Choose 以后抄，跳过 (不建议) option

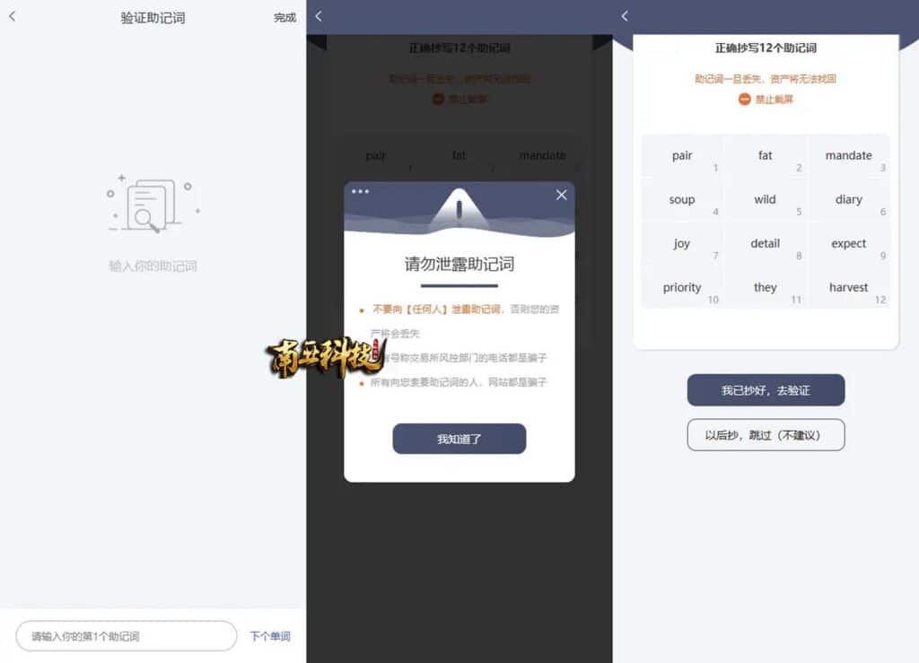tap(766, 434)
